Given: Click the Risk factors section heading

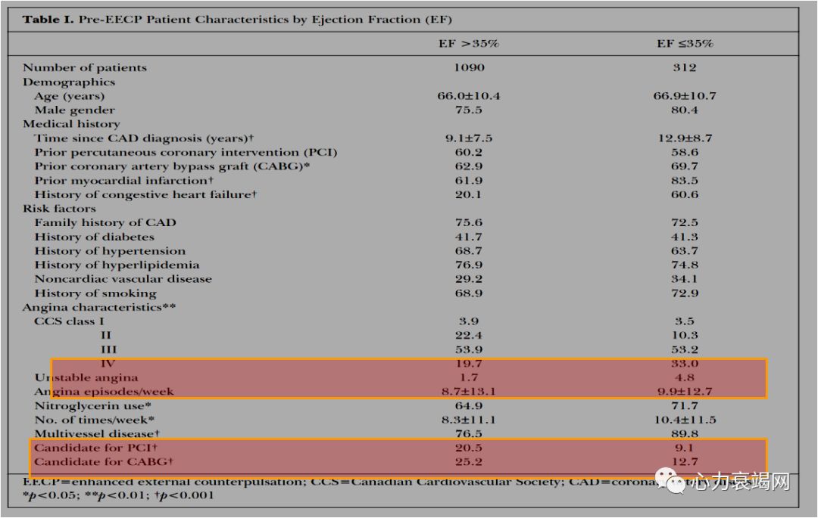Looking at the screenshot, I should tap(59, 209).
